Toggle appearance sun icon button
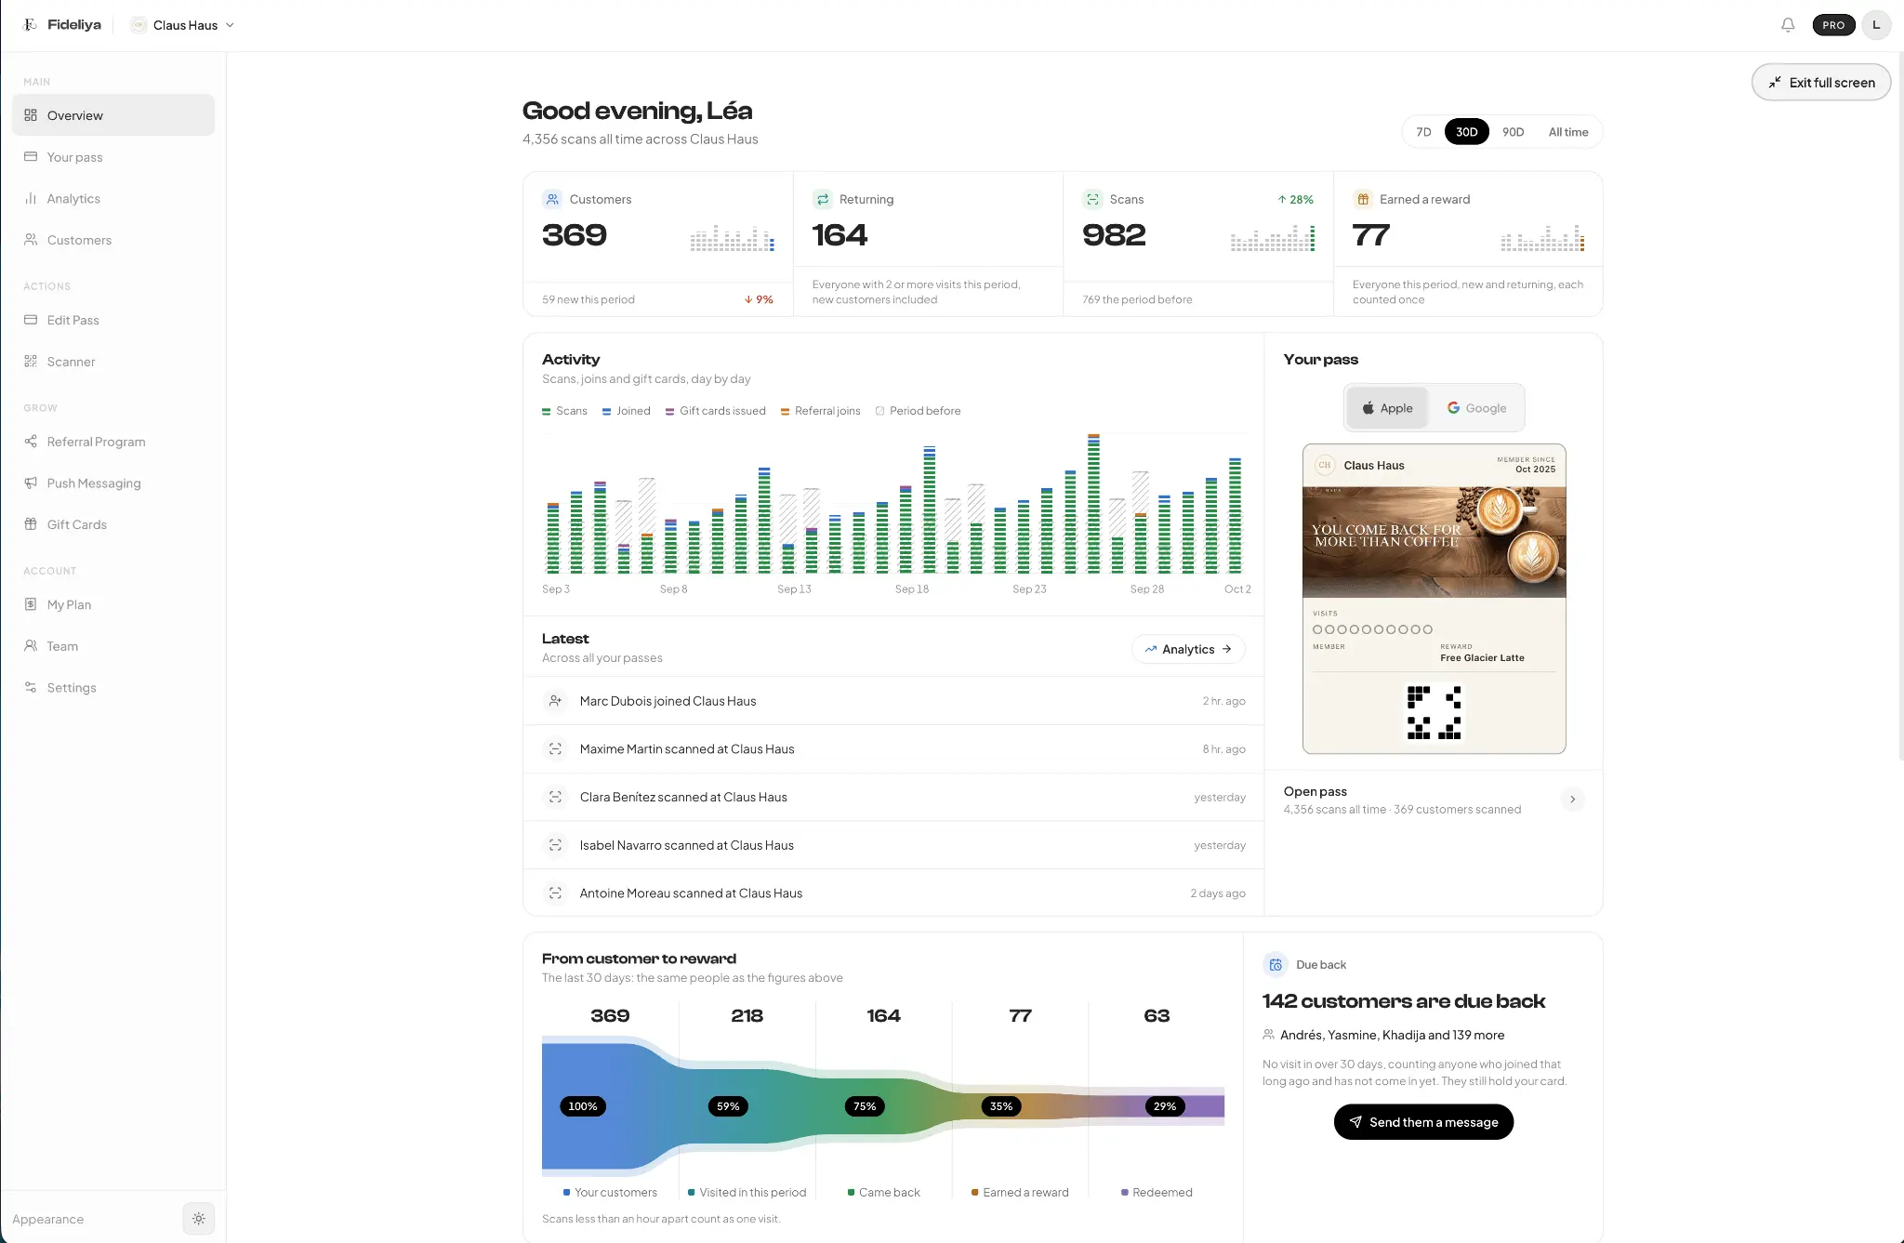The image size is (1904, 1243). click(198, 1218)
